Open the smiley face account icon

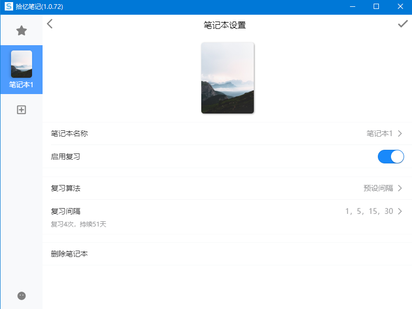22,296
